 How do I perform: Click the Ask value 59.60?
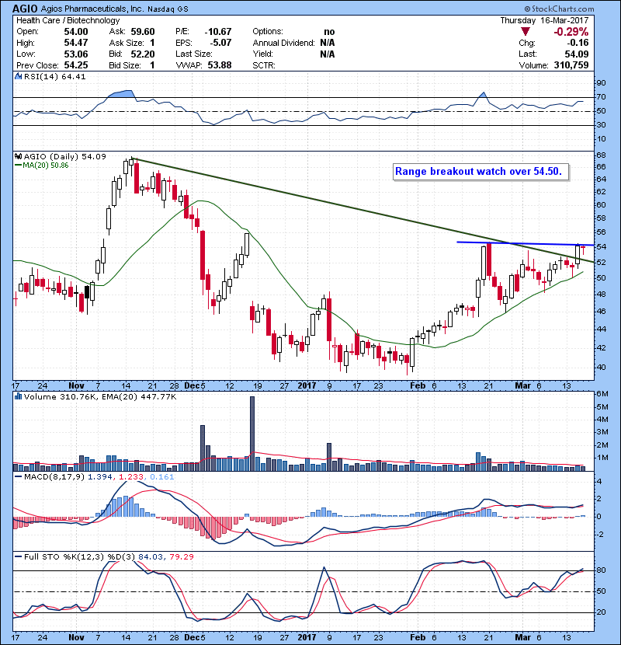pyautogui.click(x=143, y=32)
